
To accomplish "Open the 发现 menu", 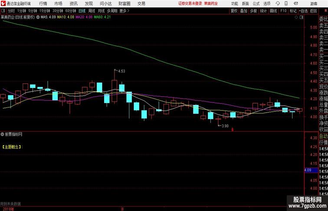I will tap(89, 3).
